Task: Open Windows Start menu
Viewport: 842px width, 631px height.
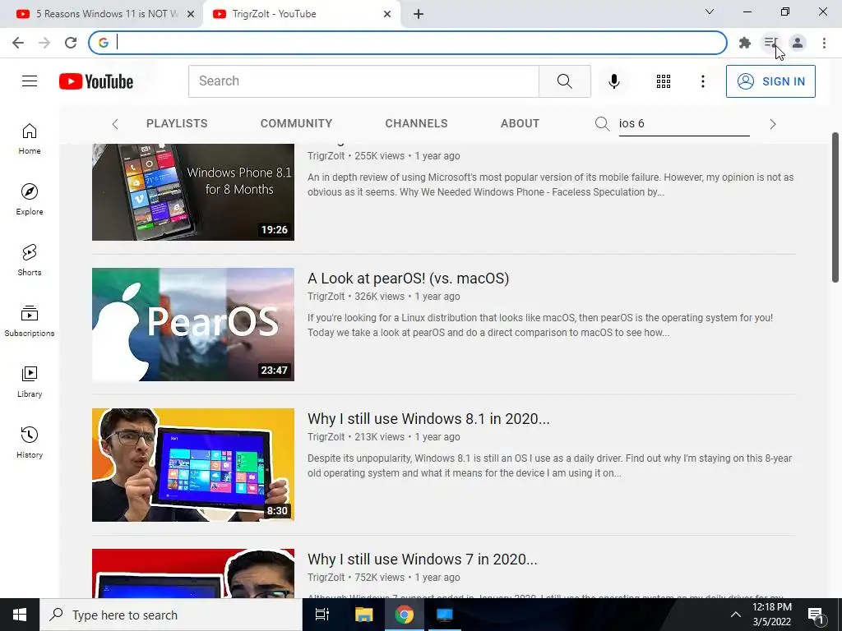Action: tap(20, 615)
